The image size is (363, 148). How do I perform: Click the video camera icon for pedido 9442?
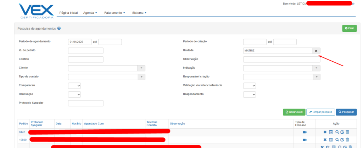point(305,132)
